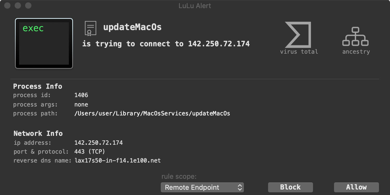Click the process path /Users/user/Library/MacOsServices/updateMacOs
This screenshot has width=390, height=195.
pyautogui.click(x=152, y=113)
